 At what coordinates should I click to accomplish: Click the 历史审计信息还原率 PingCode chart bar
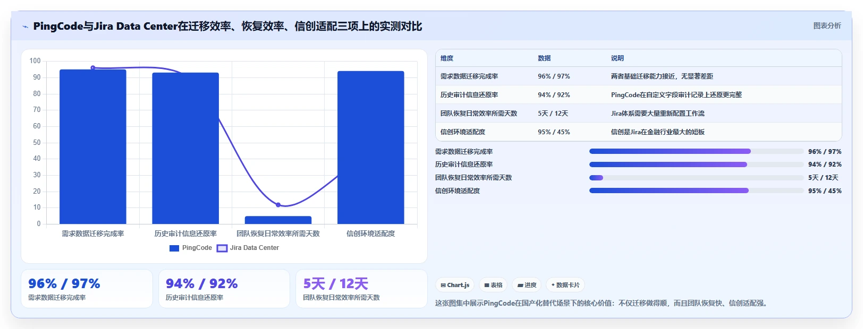click(185, 148)
